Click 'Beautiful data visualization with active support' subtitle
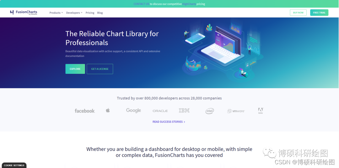 pos(113,53)
